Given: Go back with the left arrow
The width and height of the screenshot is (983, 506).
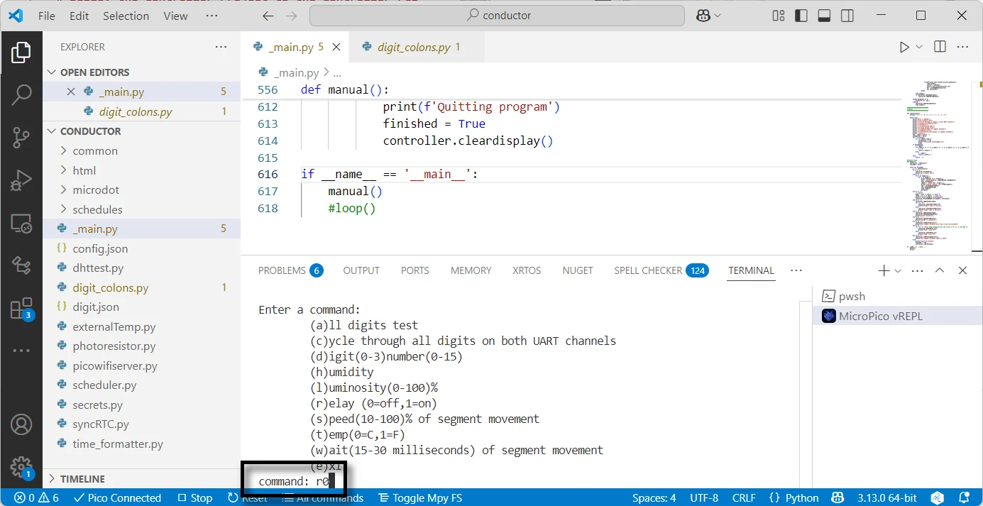Looking at the screenshot, I should [x=268, y=16].
